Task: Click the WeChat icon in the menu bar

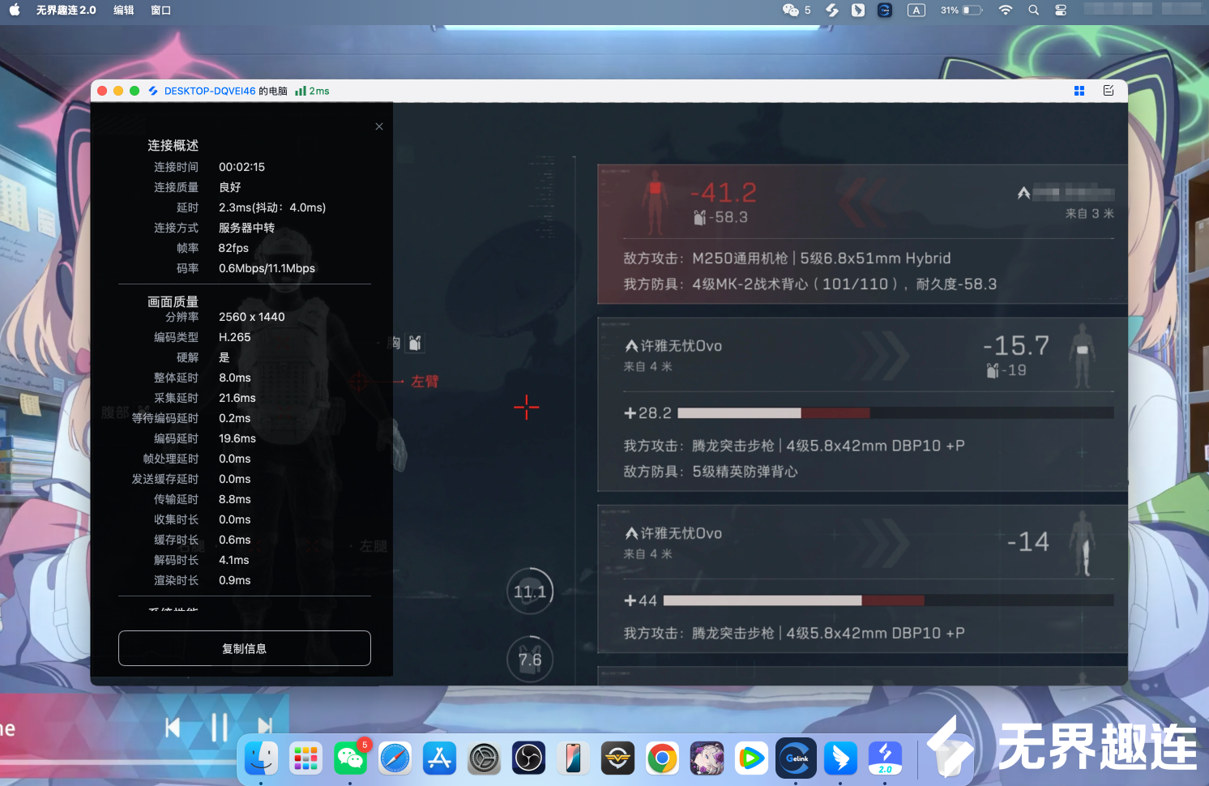Action: point(791,11)
